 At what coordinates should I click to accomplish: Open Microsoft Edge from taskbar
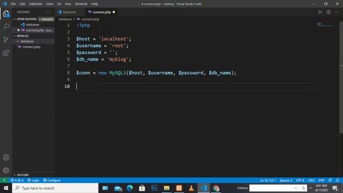[130, 188]
